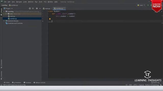163x91 pixels.
Task: Click the number.py breadcrumb
Action: [x=13, y=5]
